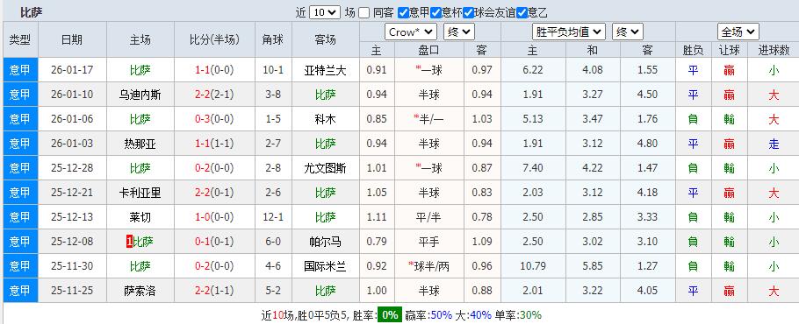799x324 pixels.
Task: Open the 终 dropdown beside Crow*
Action: 459,32
